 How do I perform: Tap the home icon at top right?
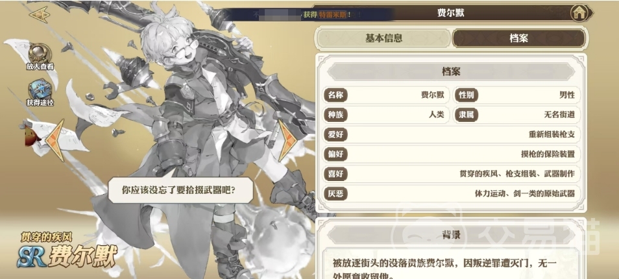pyautogui.click(x=578, y=13)
